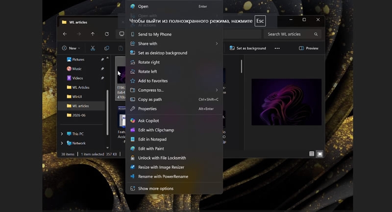
Task: Expand This PC in the sidebar
Action: point(62,134)
